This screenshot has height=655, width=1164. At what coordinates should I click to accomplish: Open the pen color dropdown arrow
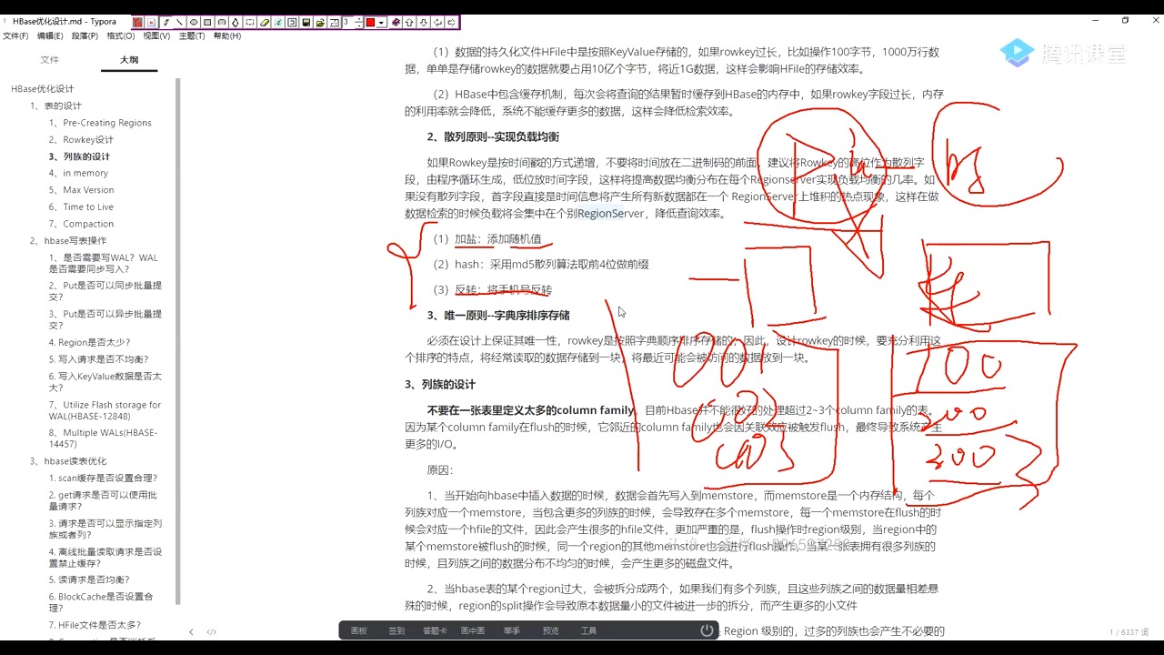coord(381,22)
